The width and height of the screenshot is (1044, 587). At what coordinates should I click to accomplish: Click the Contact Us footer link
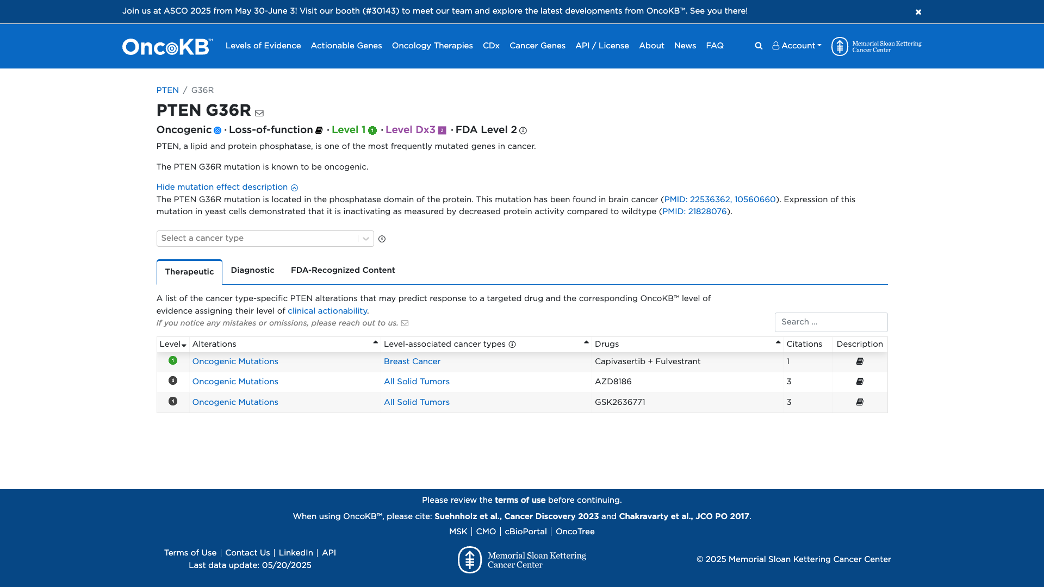(247, 553)
